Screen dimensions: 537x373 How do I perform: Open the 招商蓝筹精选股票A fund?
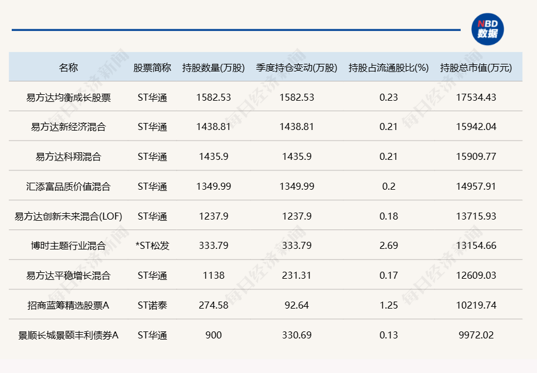pos(68,305)
